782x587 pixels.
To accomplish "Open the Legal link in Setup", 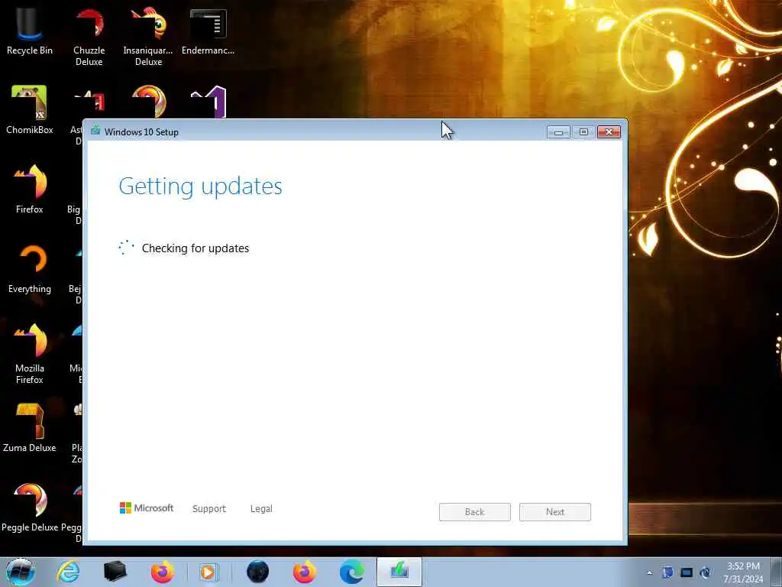I will point(261,508).
